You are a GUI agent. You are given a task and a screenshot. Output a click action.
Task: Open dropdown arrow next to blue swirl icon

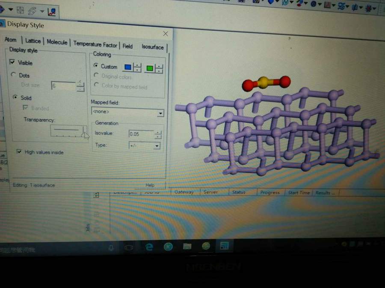pos(348,6)
